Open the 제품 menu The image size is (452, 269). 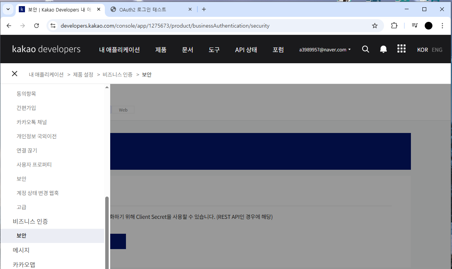click(x=161, y=50)
